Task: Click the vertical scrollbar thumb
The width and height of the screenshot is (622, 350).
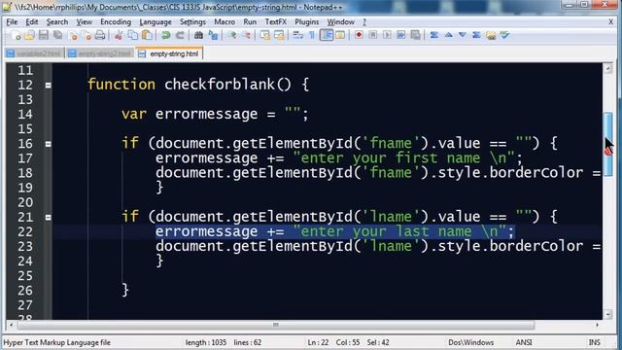Action: 608,145
